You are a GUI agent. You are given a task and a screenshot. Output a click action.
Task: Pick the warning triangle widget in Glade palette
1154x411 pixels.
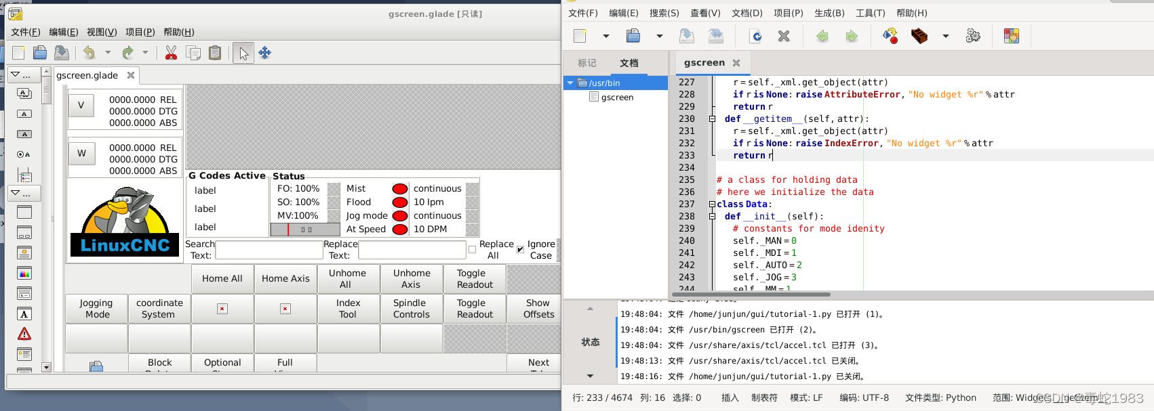click(24, 334)
